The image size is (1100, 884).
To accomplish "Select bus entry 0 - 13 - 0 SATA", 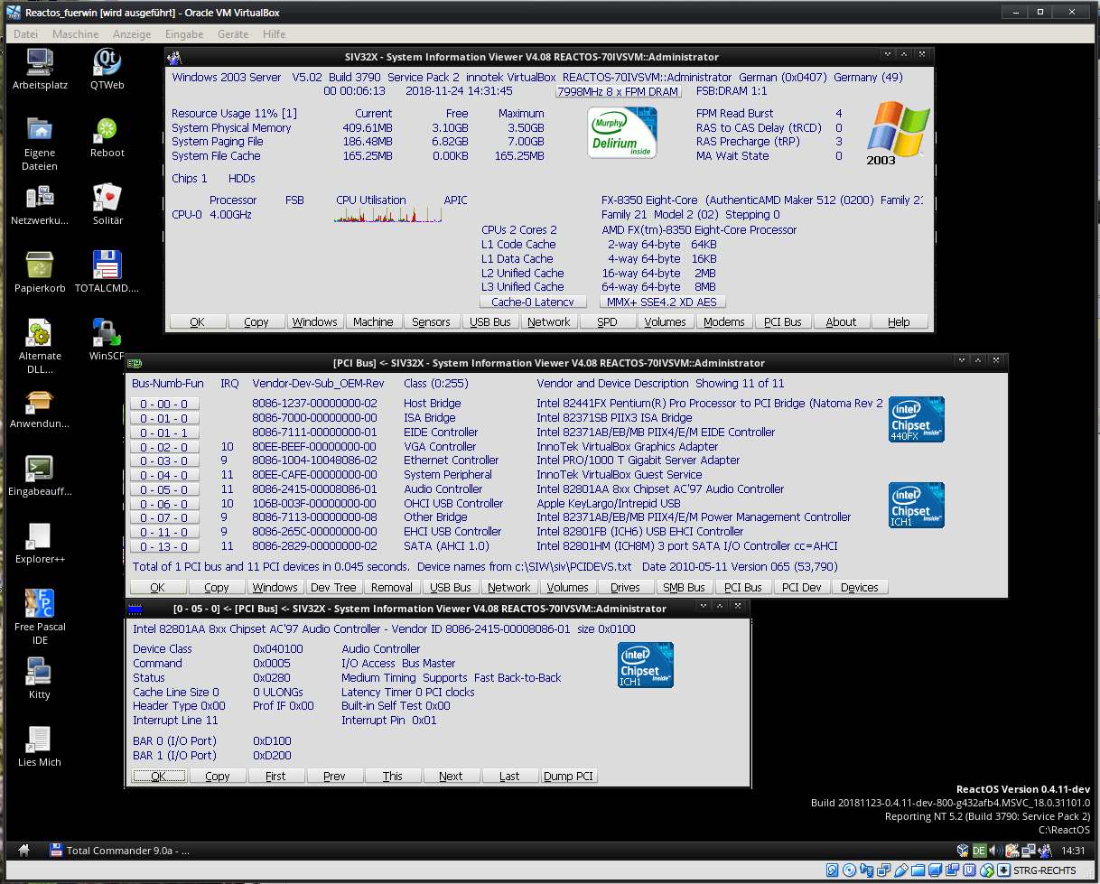I will coord(164,546).
